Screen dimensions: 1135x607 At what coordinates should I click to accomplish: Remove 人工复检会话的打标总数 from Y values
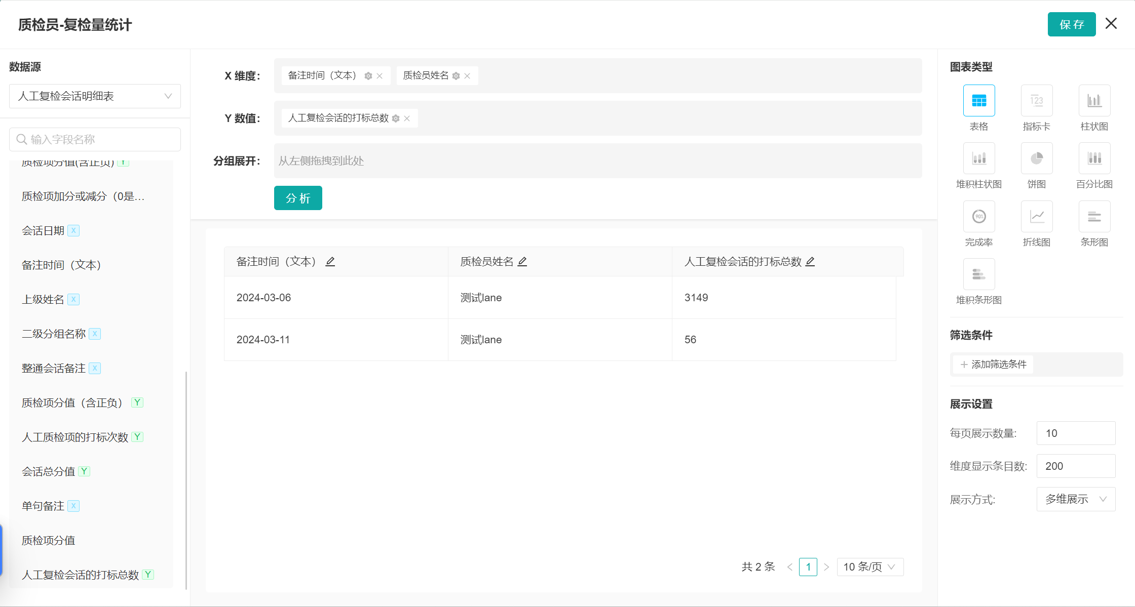click(407, 118)
